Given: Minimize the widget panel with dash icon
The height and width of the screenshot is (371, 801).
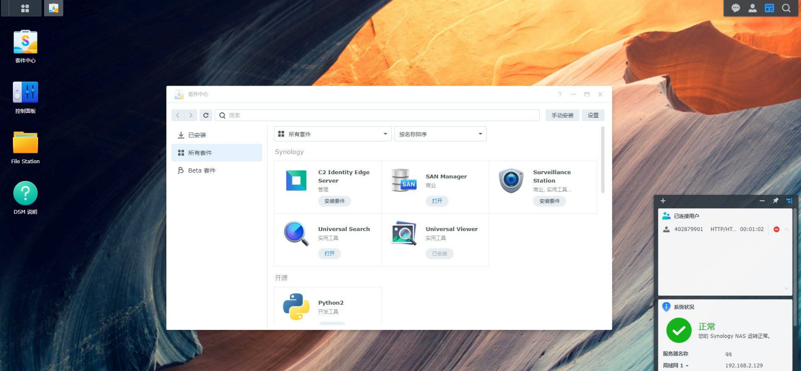Looking at the screenshot, I should click(762, 201).
